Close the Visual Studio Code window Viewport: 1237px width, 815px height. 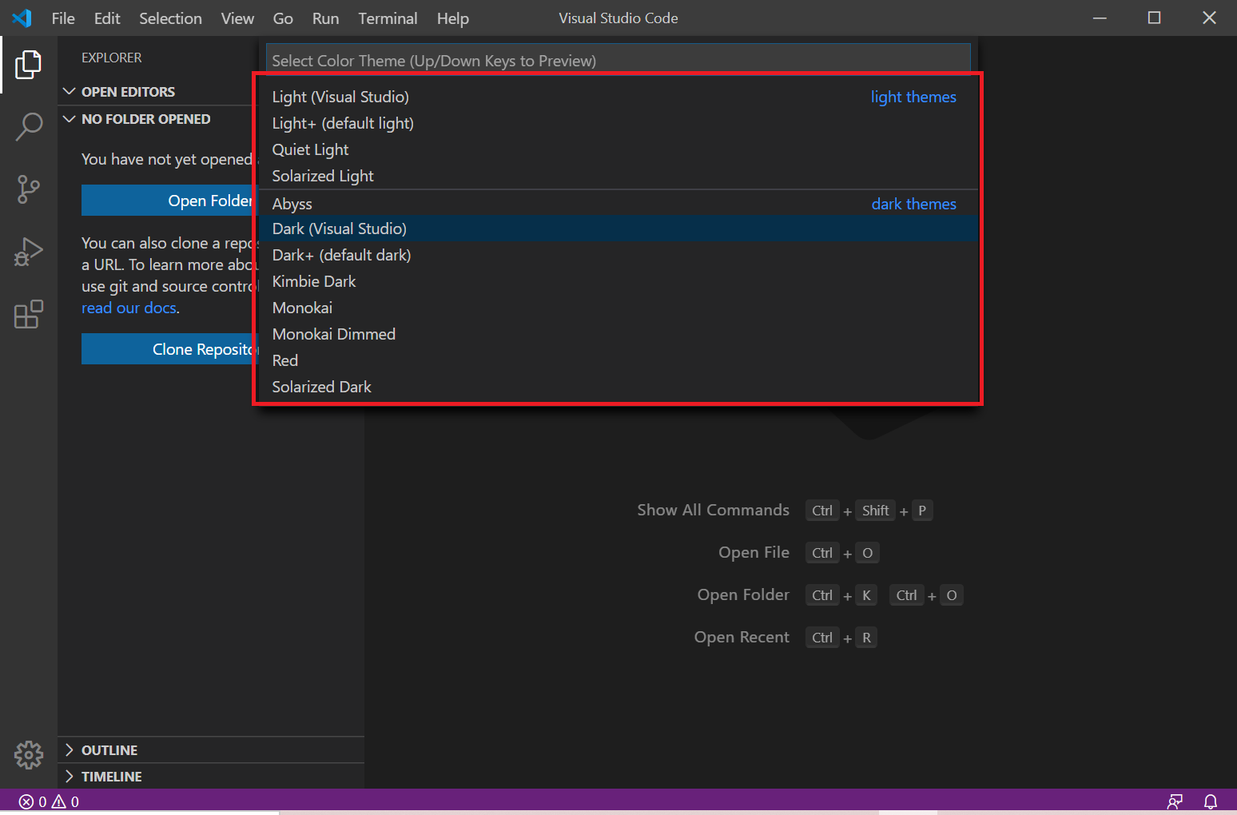tap(1209, 18)
